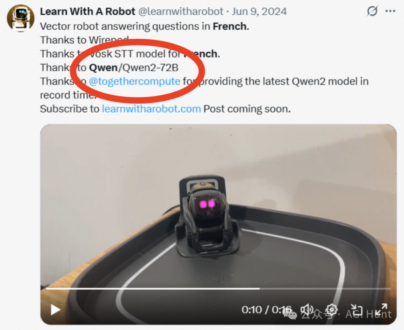Open the Jun 9, 2024 timestamp link
404x330 pixels.
pyautogui.click(x=259, y=11)
